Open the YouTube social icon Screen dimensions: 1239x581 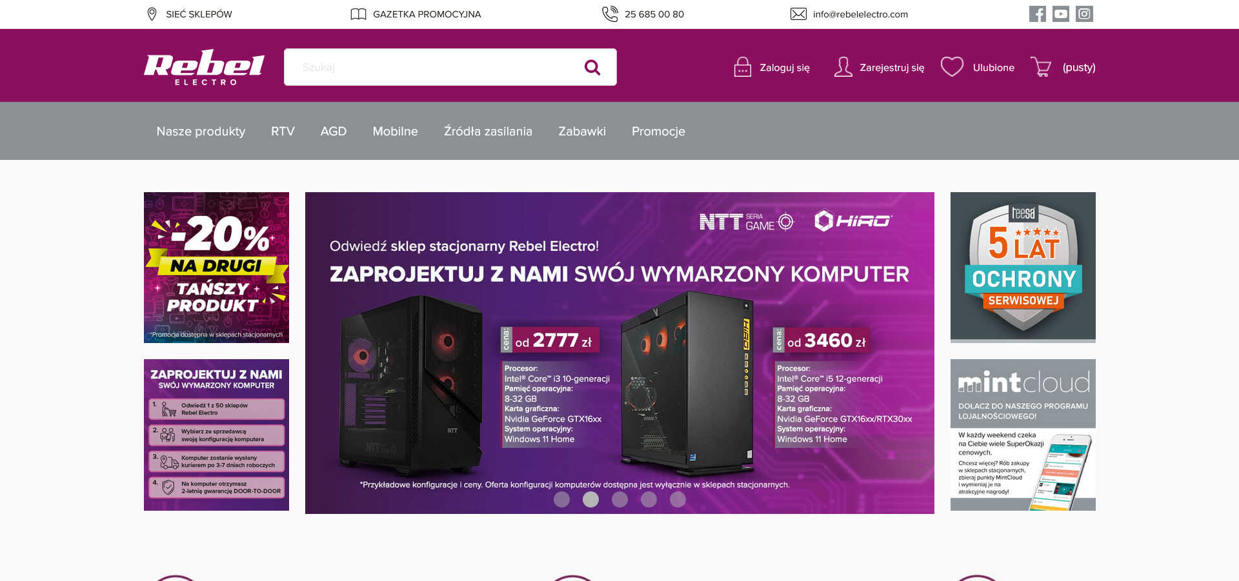click(x=1061, y=14)
